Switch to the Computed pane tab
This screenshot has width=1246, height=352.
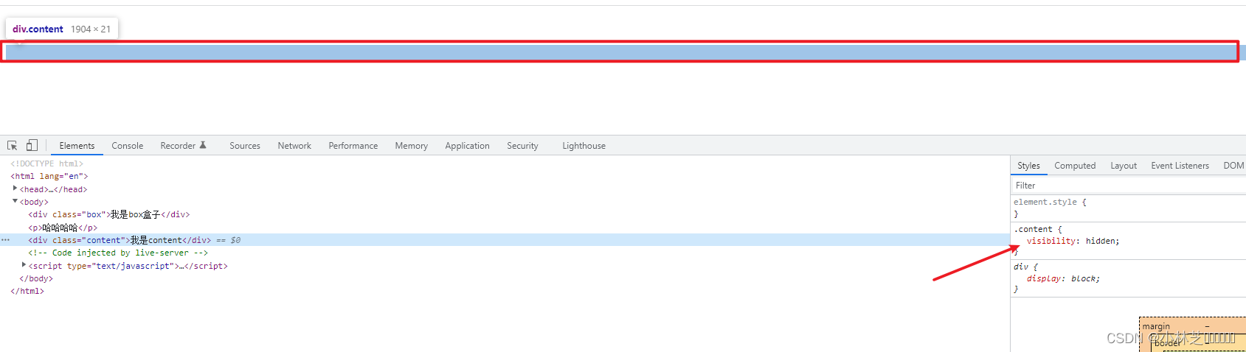click(1075, 166)
